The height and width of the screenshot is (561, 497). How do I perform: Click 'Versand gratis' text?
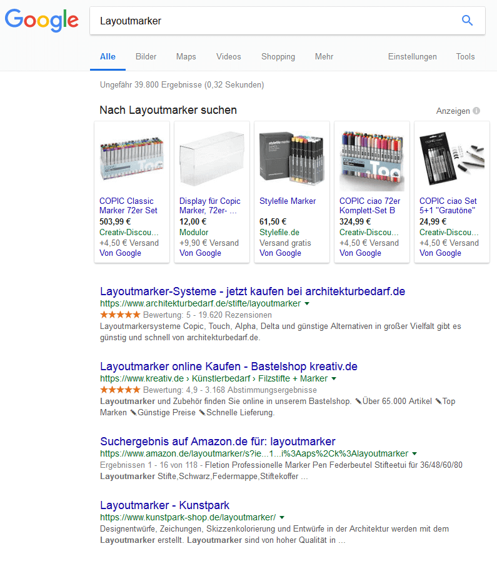click(x=285, y=243)
